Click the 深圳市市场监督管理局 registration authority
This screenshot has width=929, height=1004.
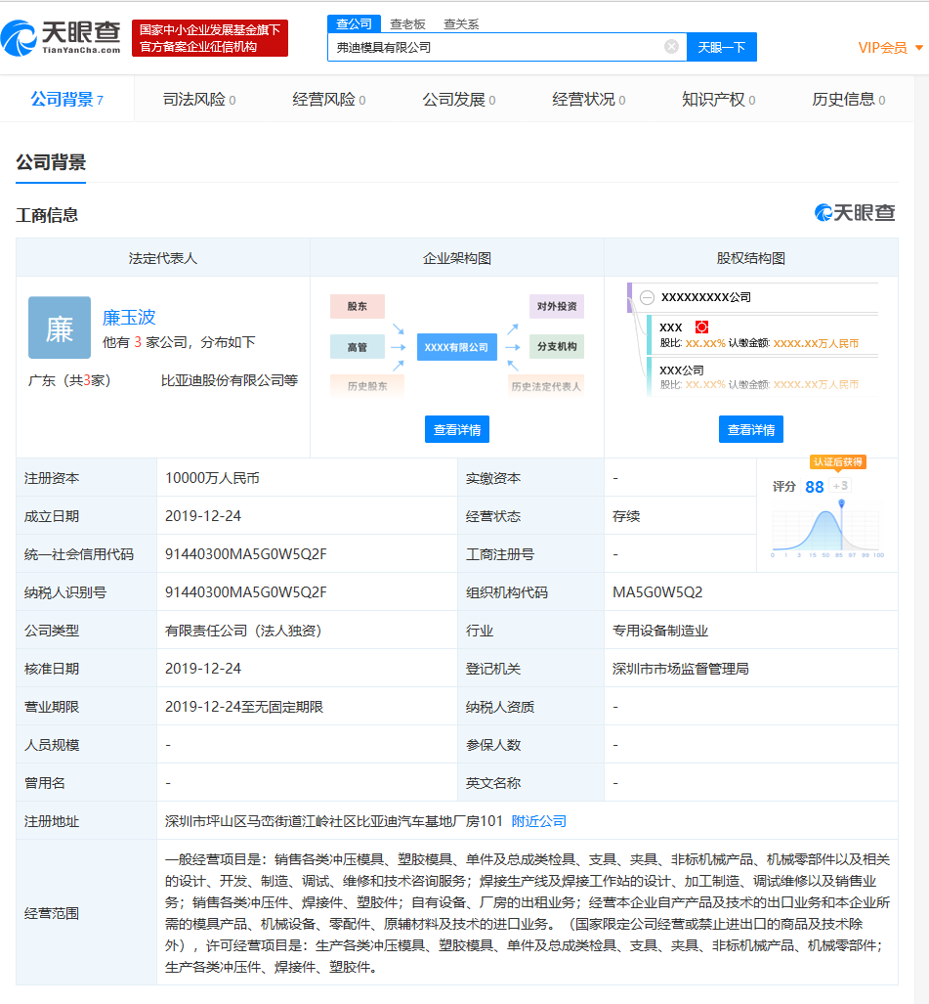pos(681,669)
